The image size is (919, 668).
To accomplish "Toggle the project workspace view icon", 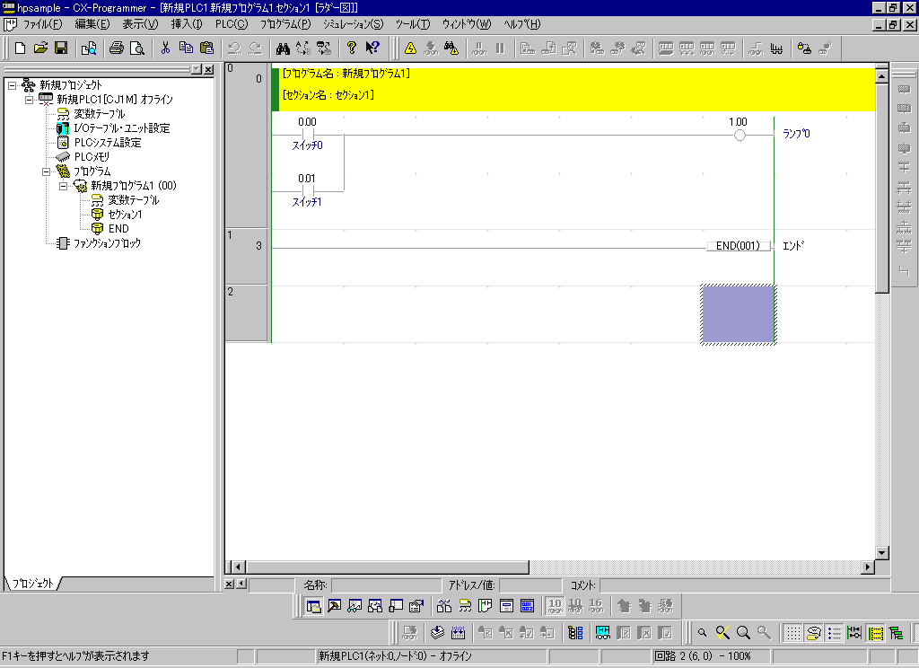I will coord(313,606).
